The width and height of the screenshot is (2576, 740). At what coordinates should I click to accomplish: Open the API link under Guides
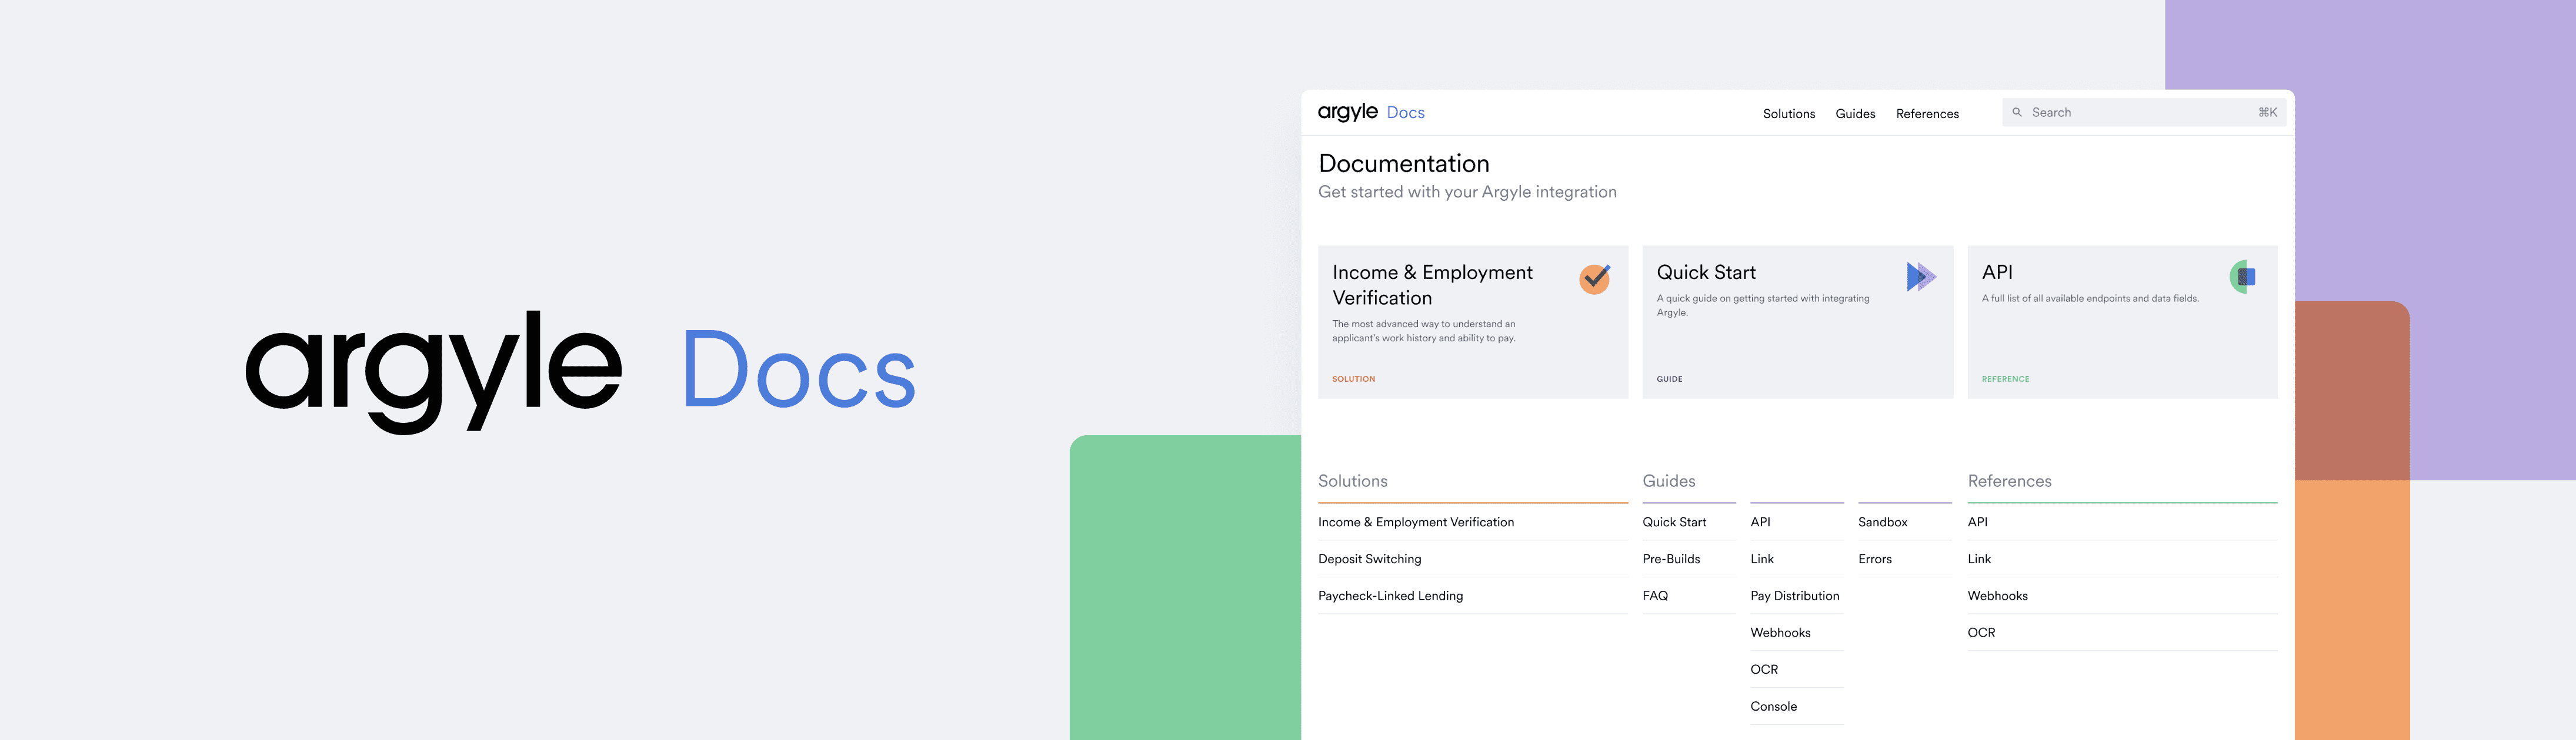point(1760,522)
